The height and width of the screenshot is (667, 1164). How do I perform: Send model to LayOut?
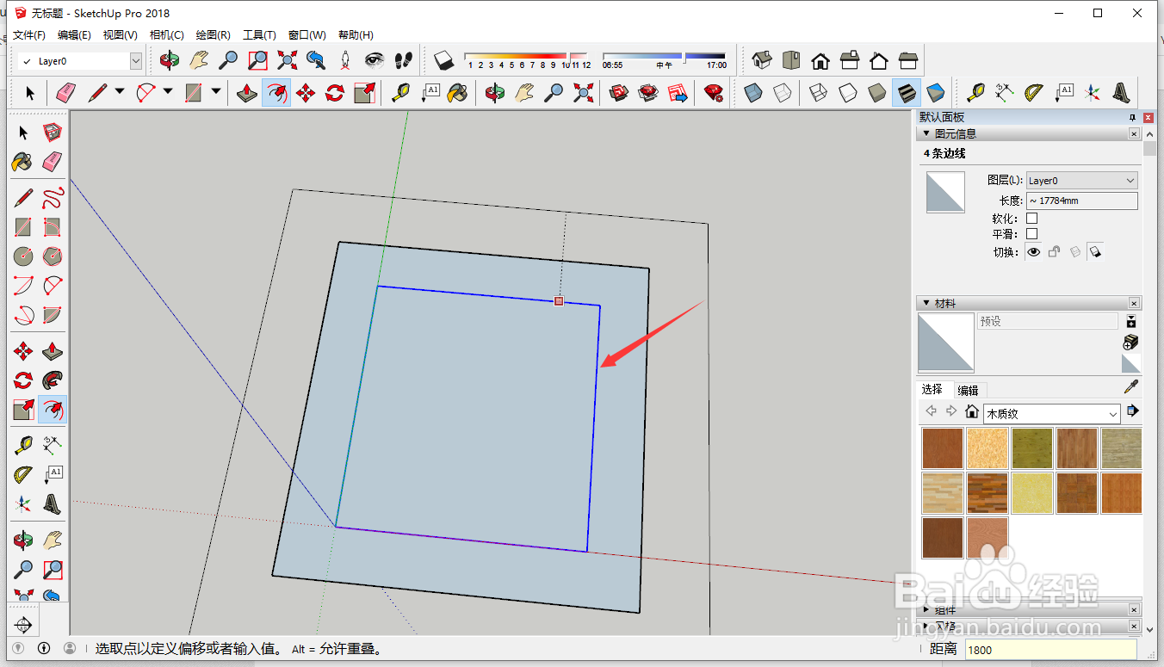pyautogui.click(x=678, y=93)
